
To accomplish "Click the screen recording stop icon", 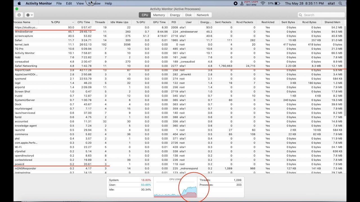I will click(x=235, y=3).
